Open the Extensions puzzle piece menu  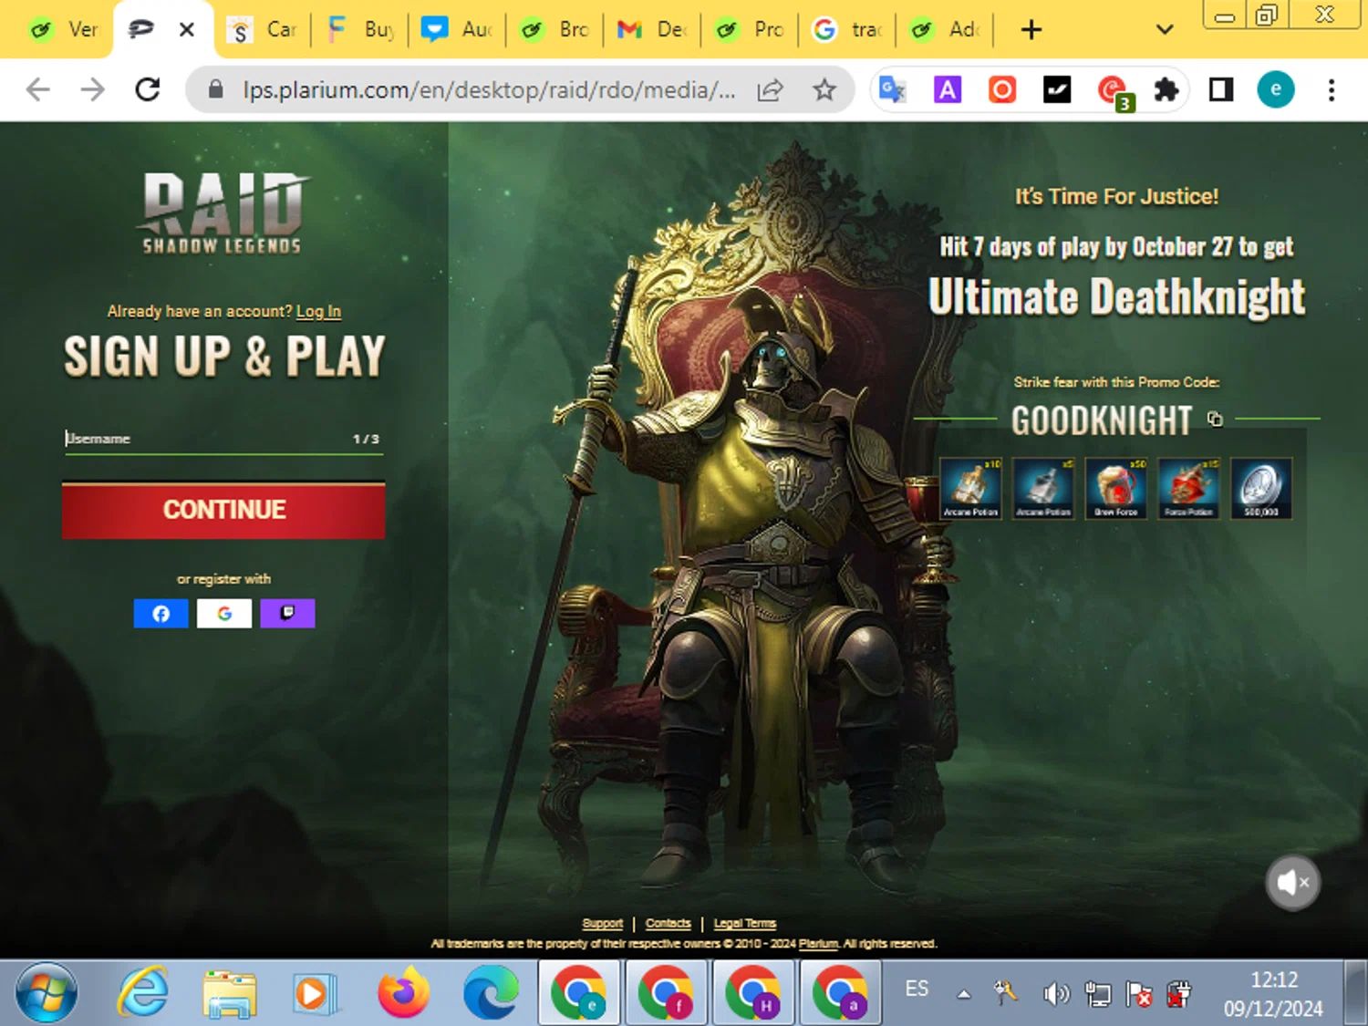pos(1166,89)
